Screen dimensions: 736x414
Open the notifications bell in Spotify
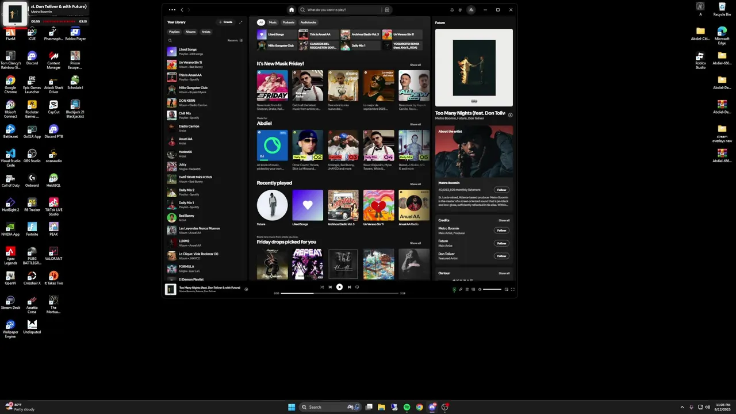pos(452,10)
